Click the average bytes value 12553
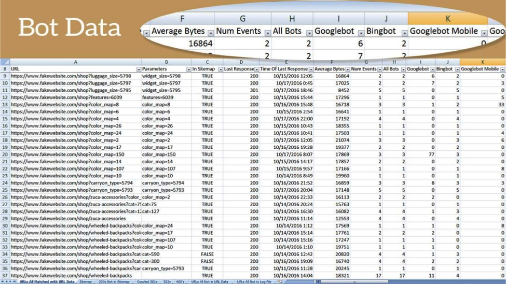The image size is (506, 284). [332, 219]
